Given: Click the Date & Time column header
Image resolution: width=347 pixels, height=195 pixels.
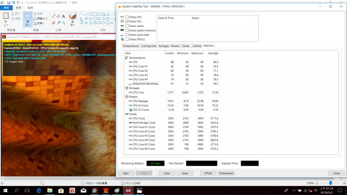Looking at the screenshot, I should [173, 18].
